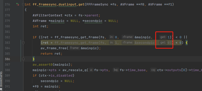The height and width of the screenshot is (91, 202).
Task: Click the av_rescale_q call on line 388
Action: coord(74,70)
